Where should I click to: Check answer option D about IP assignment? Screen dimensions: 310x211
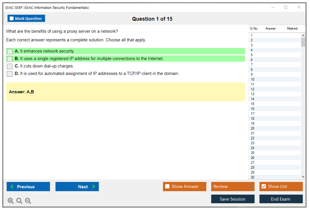9,74
